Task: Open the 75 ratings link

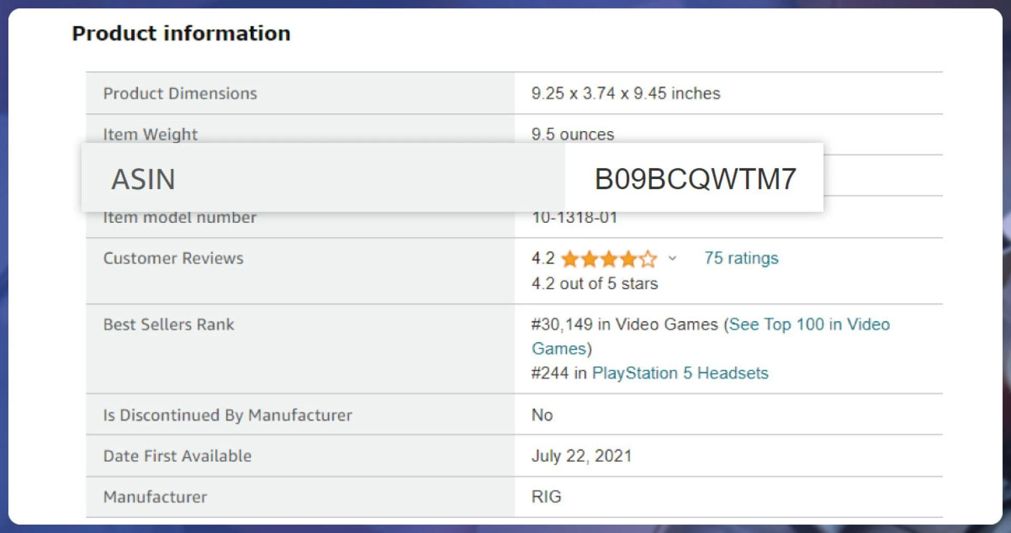Action: click(x=741, y=258)
